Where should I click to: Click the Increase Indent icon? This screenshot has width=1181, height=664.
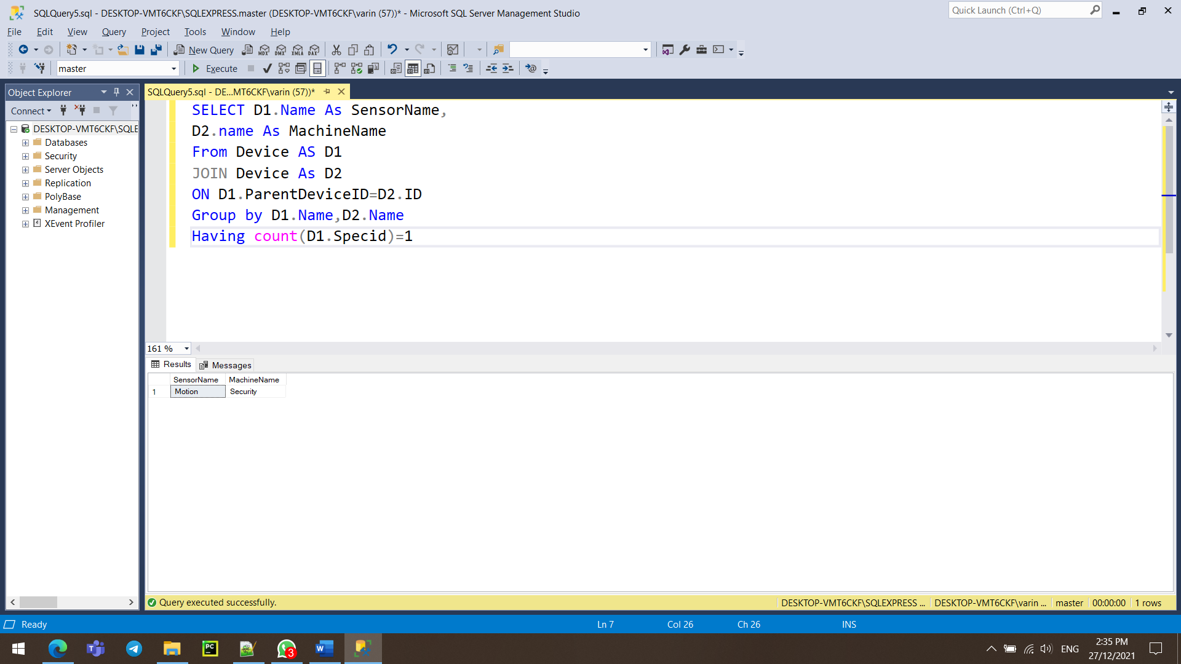point(508,68)
